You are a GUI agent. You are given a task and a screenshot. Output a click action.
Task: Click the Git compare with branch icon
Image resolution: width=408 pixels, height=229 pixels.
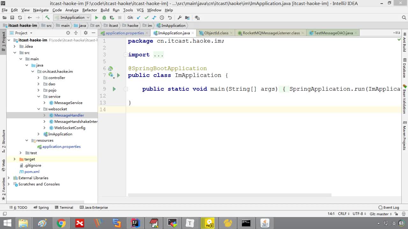point(154,18)
